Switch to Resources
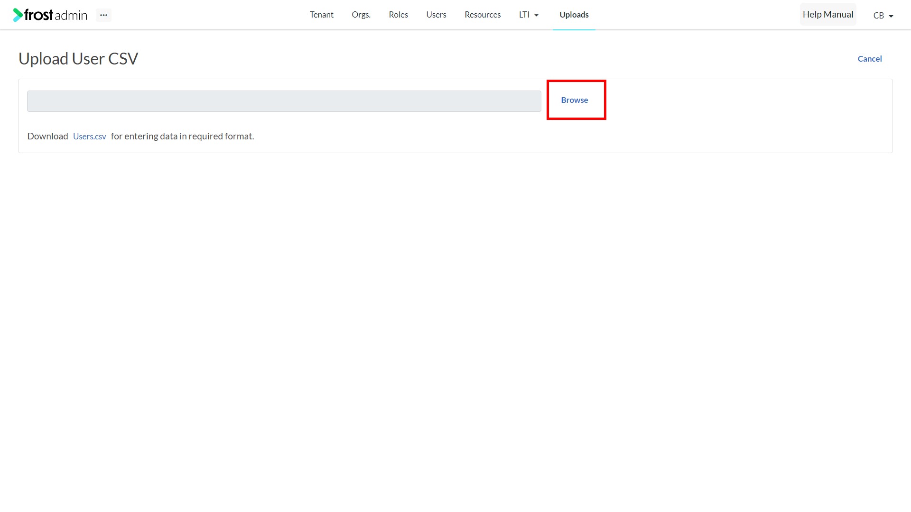This screenshot has width=911, height=512. [x=483, y=15]
